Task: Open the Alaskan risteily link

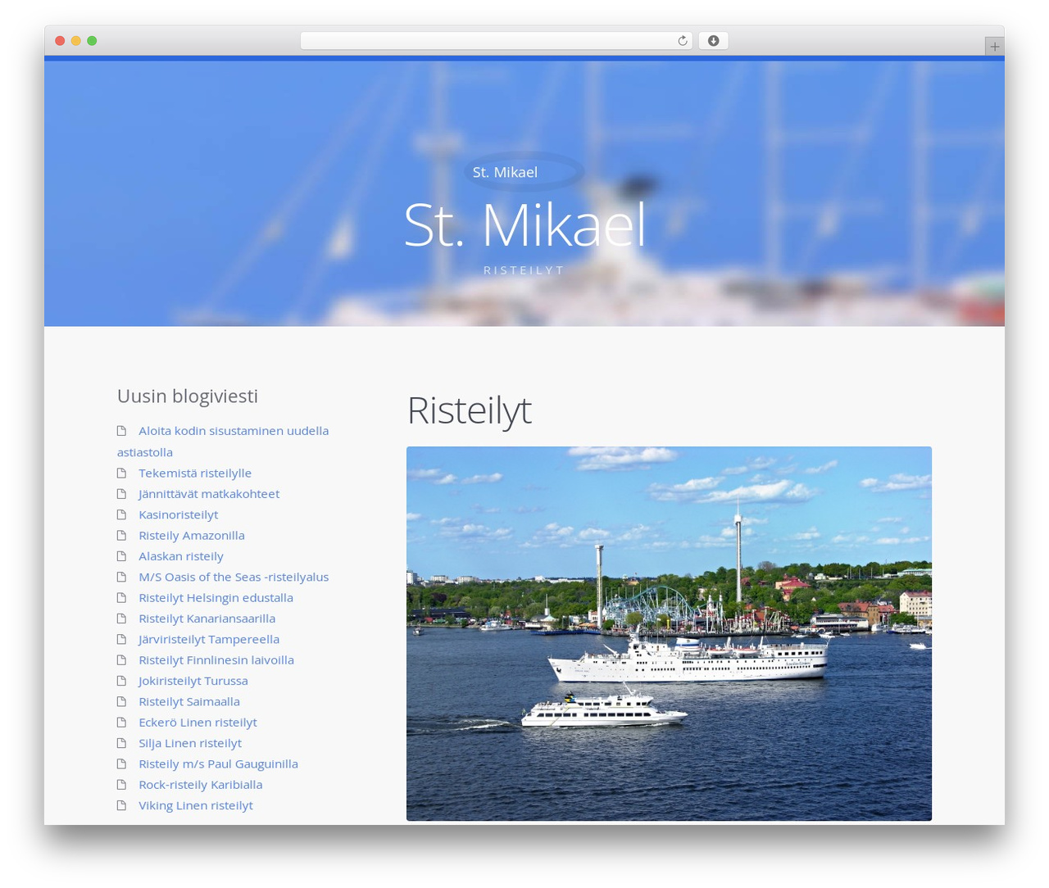Action: 181,555
